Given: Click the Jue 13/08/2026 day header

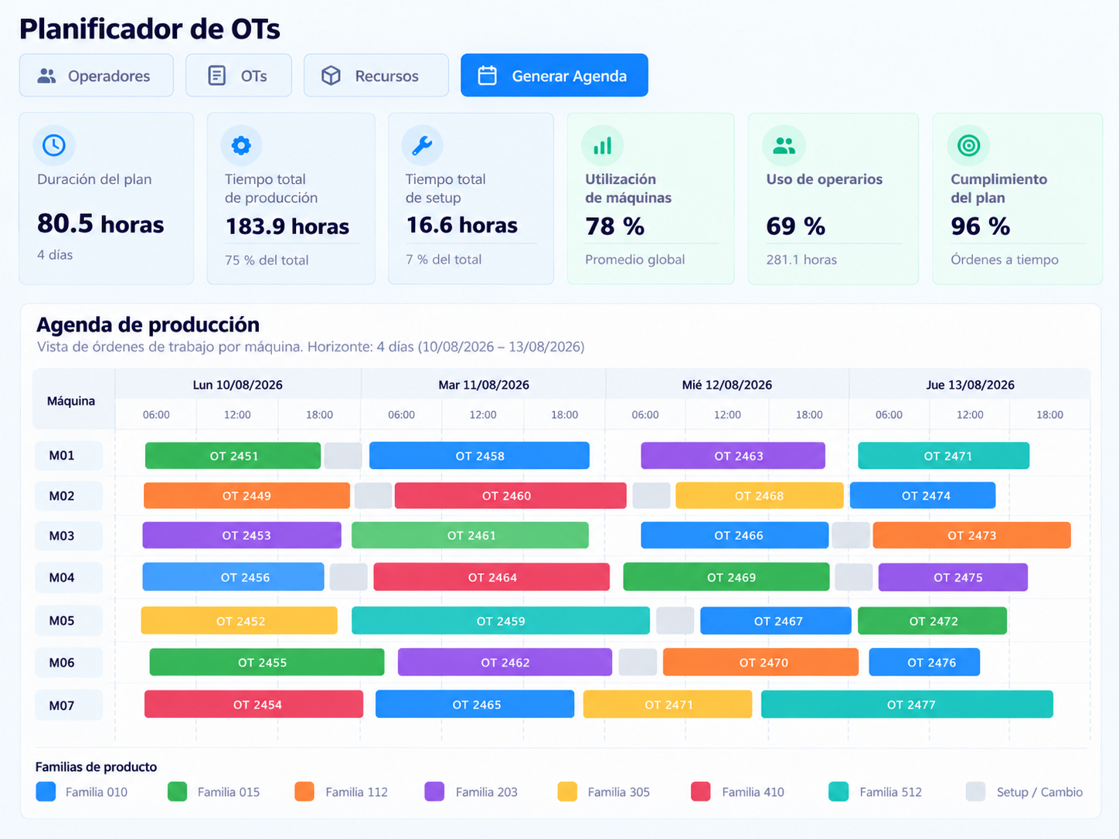Looking at the screenshot, I should pos(970,385).
